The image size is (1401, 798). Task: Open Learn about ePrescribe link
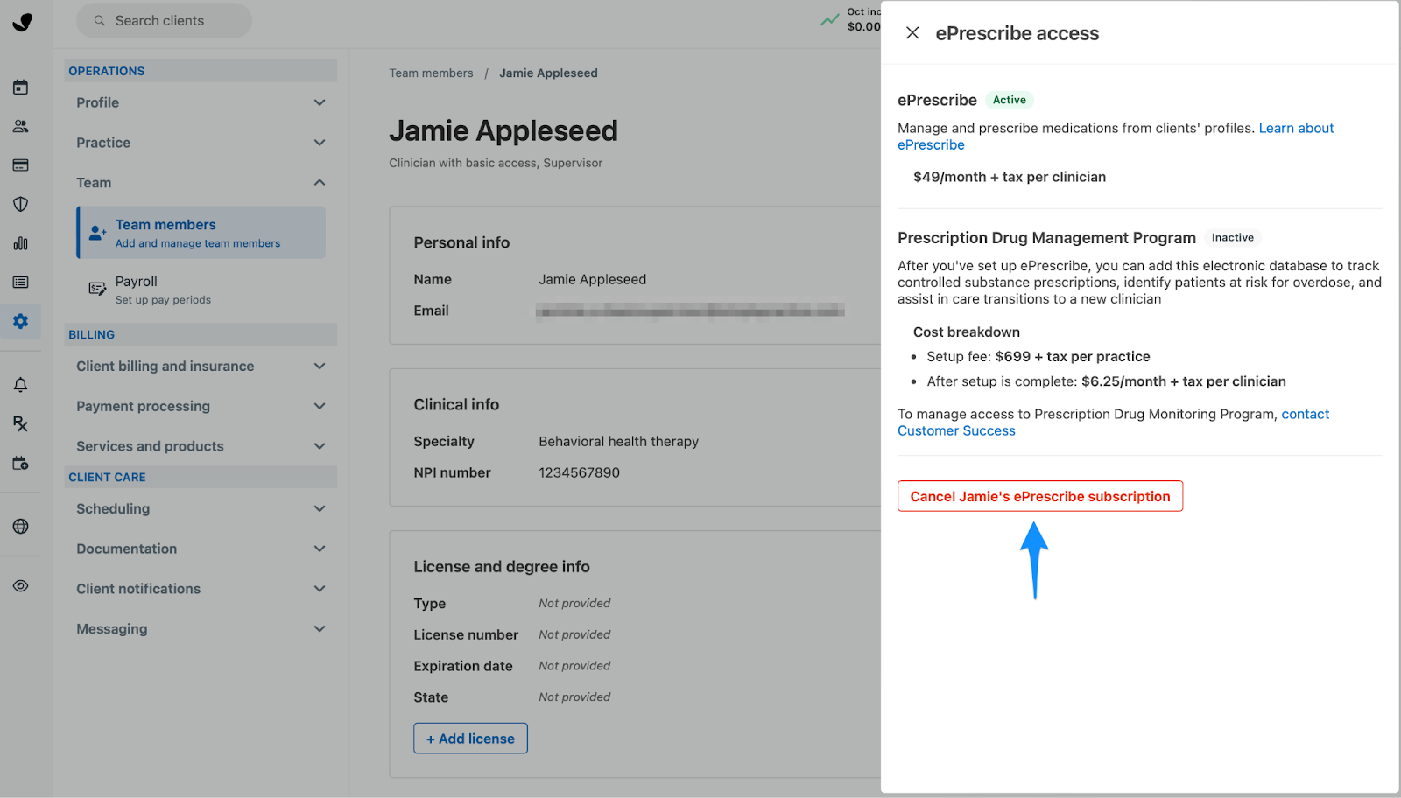1116,136
